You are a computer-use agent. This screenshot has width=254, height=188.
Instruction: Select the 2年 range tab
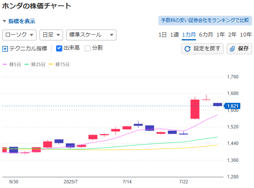click(232, 35)
